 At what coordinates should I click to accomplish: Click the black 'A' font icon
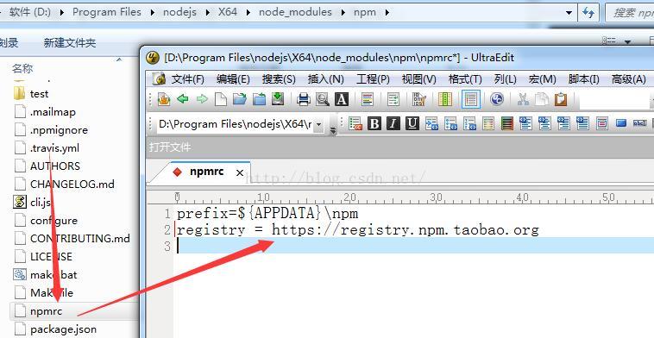click(x=342, y=99)
